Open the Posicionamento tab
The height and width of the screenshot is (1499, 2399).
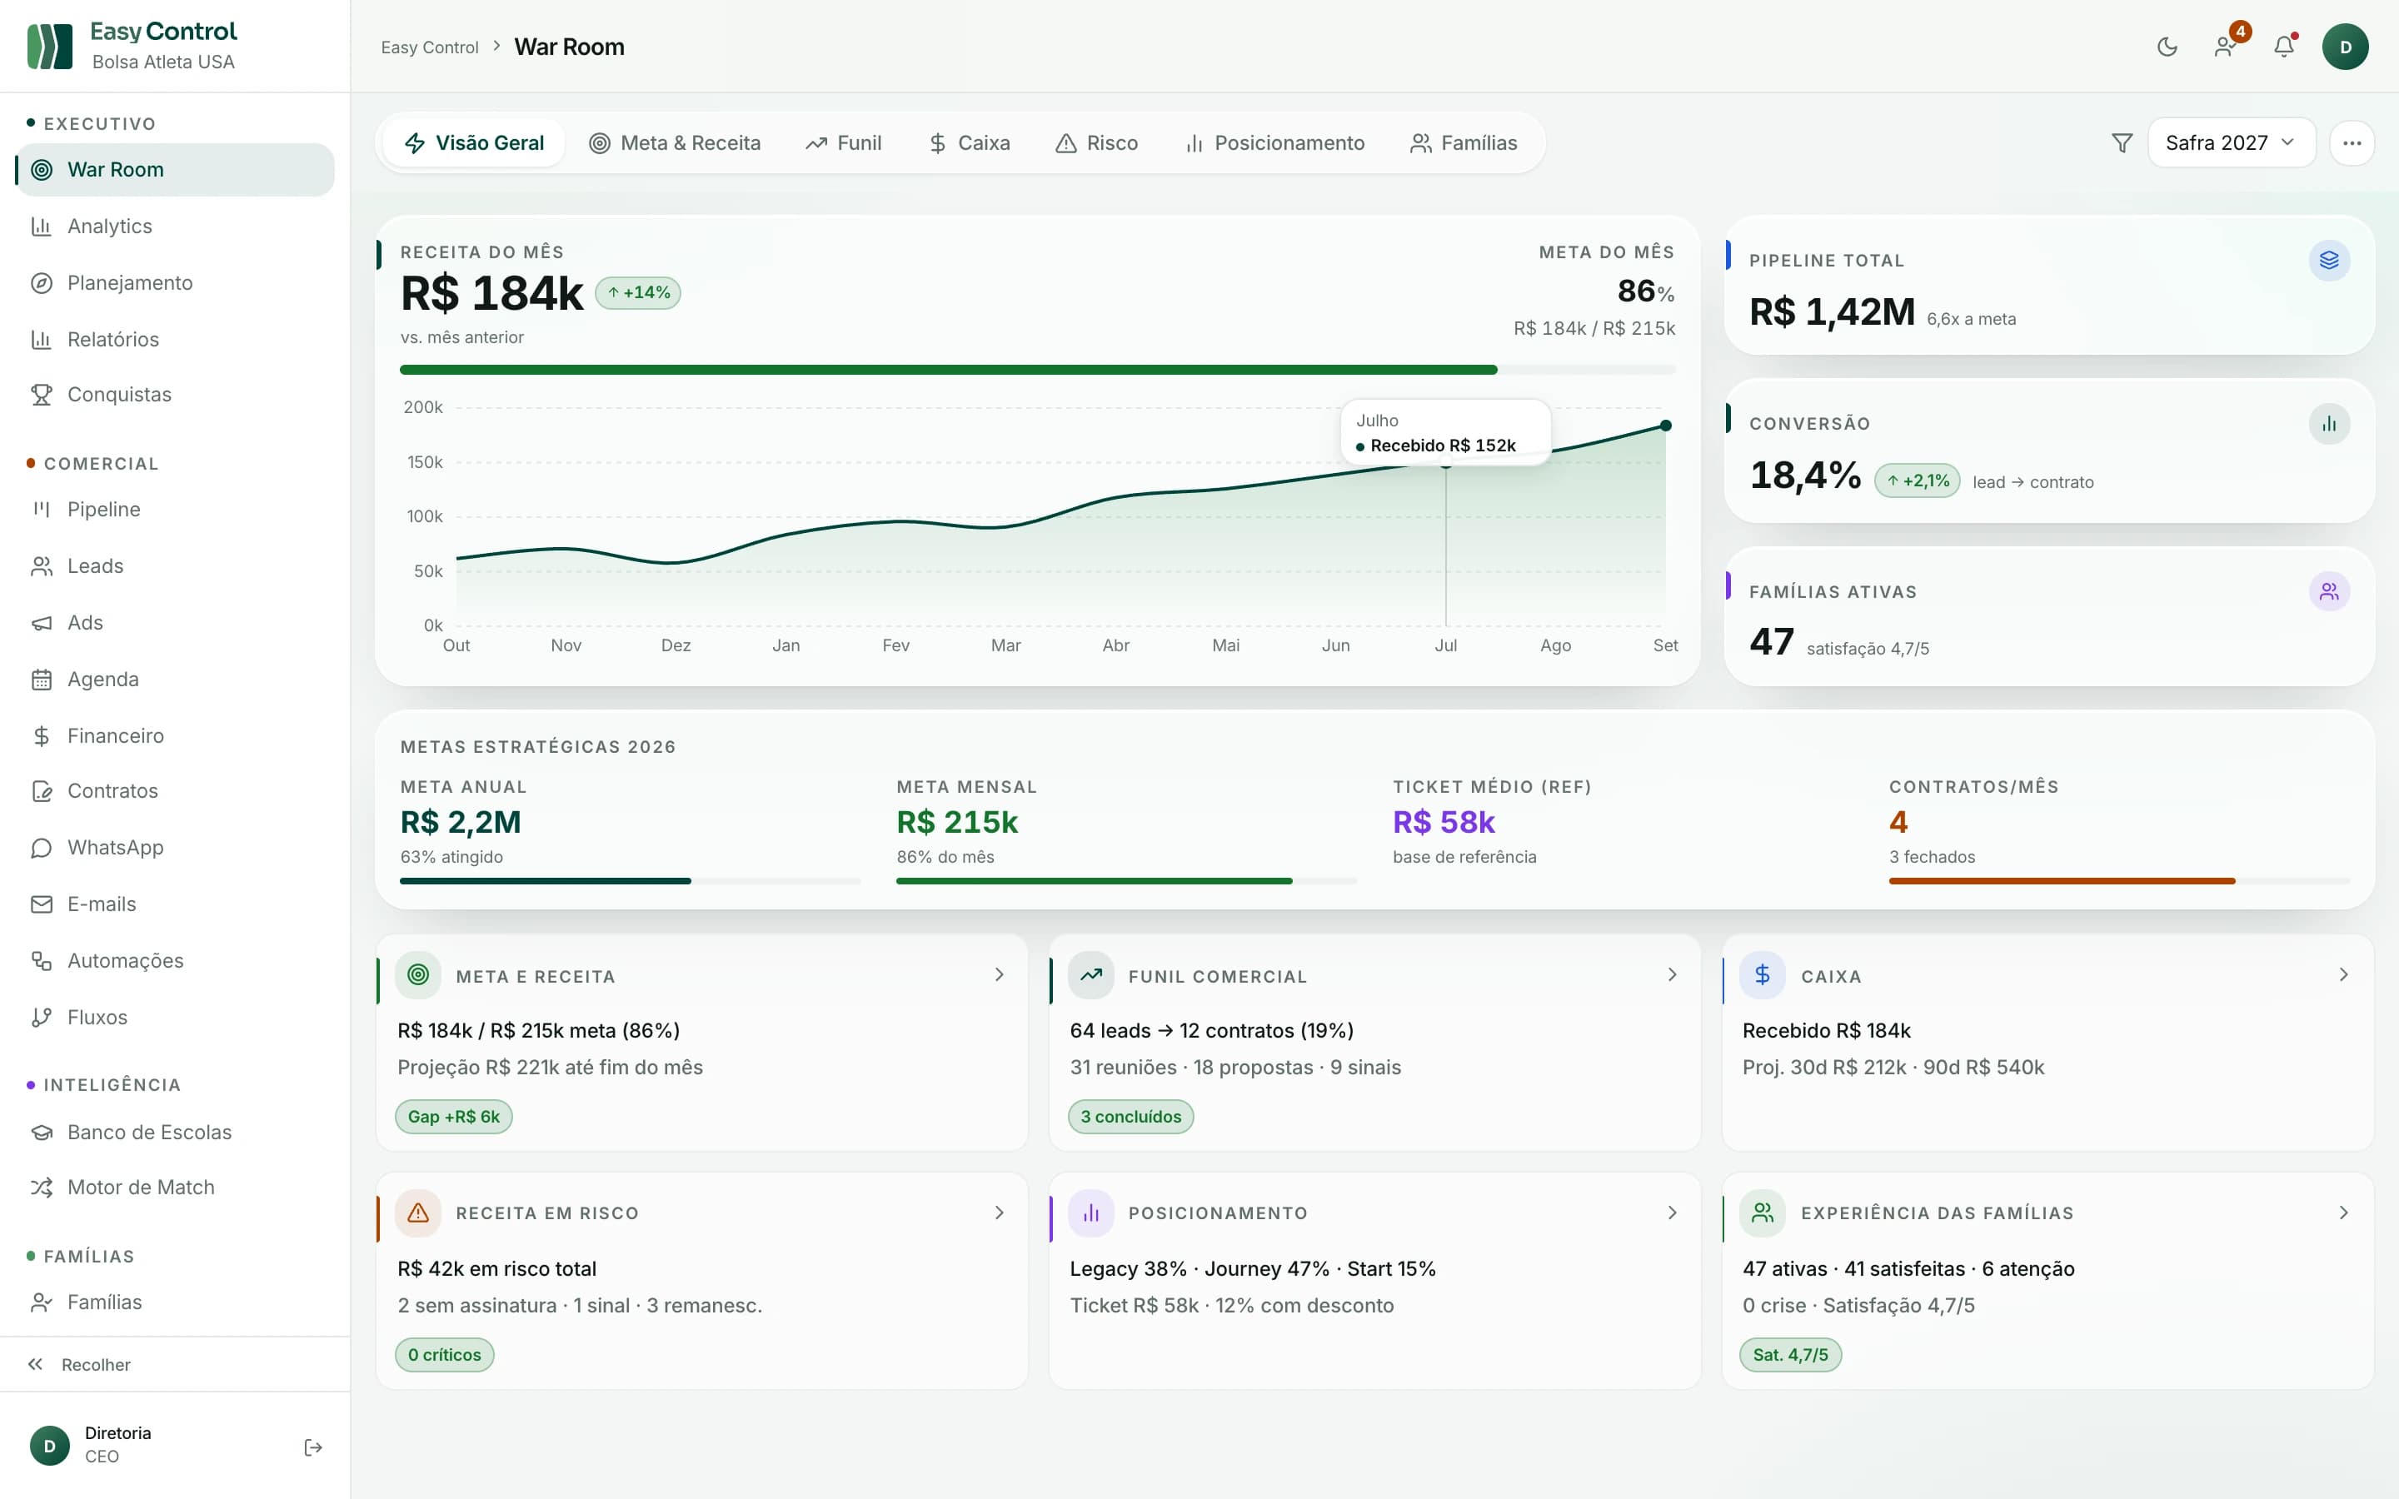point(1274,142)
